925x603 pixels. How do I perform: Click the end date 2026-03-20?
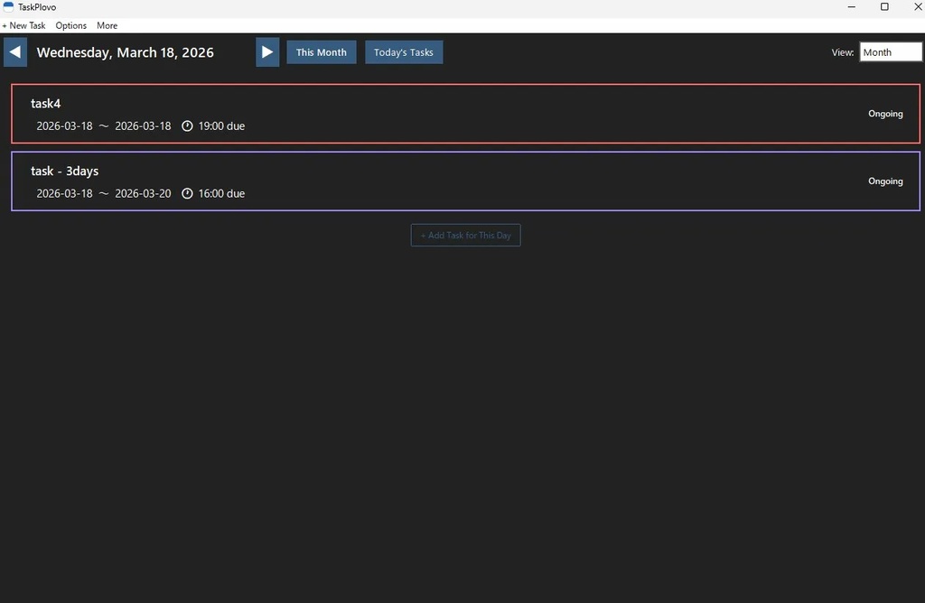click(143, 193)
